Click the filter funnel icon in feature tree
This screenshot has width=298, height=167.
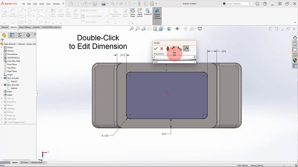[2, 40]
